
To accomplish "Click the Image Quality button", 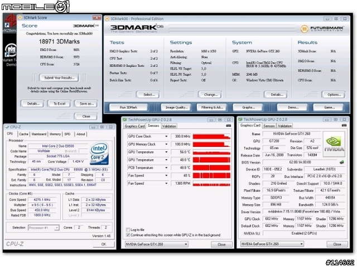I will click(x=177, y=107).
